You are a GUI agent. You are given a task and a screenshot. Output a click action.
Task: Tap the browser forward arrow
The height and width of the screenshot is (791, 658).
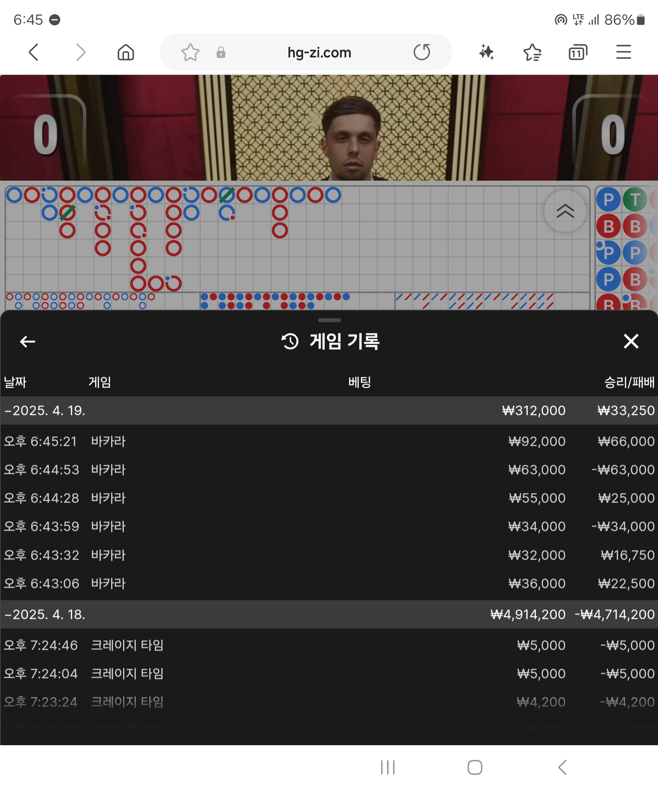pos(81,52)
